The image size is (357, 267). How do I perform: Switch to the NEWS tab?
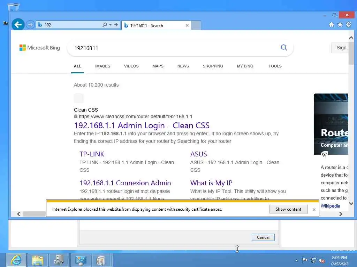pos(183,66)
